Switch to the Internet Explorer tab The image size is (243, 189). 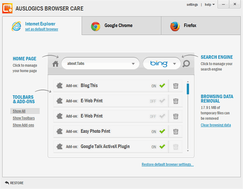[x=42, y=26]
